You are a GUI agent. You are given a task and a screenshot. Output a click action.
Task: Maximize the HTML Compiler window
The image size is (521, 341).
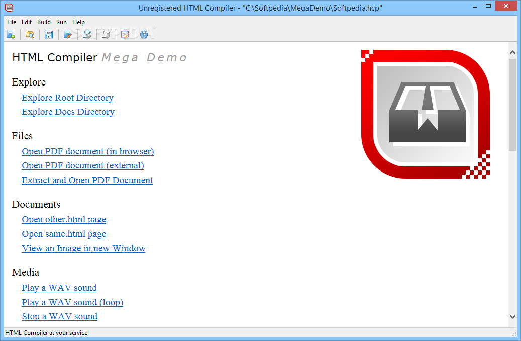488,6
